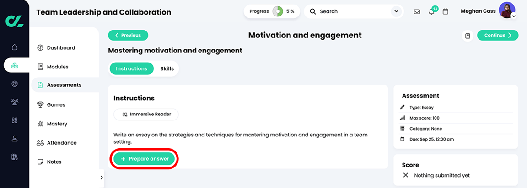Click into the Search field
The image size is (527, 188).
tap(348, 11)
